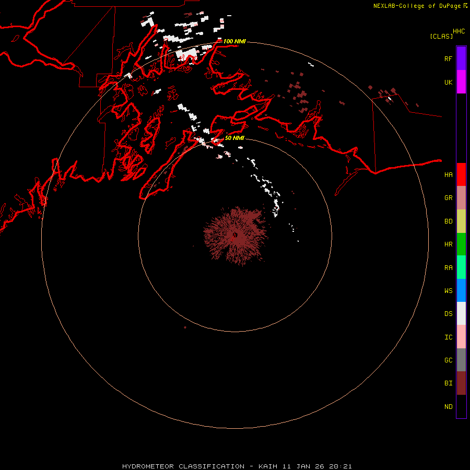Click the BD legend label
Image resolution: width=470 pixels, height=470 pixels.
(x=448, y=221)
